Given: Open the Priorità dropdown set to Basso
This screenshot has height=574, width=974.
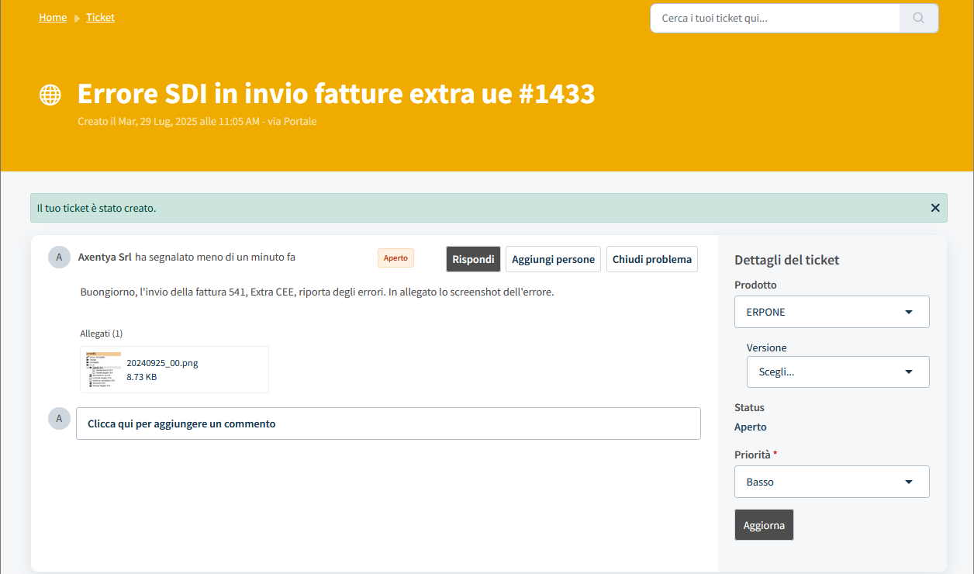Looking at the screenshot, I should pyautogui.click(x=831, y=482).
